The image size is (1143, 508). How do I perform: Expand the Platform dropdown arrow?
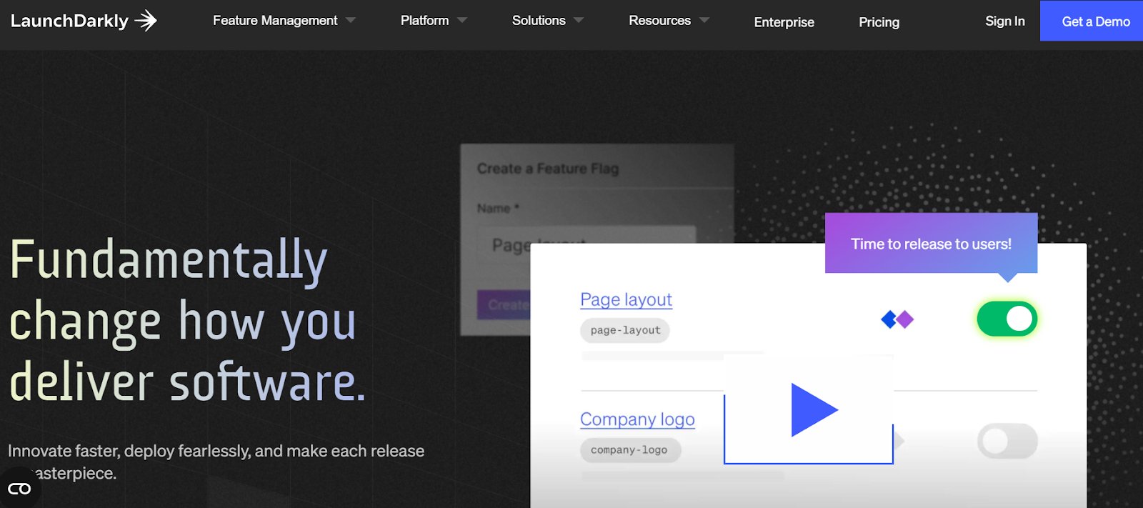(x=462, y=21)
